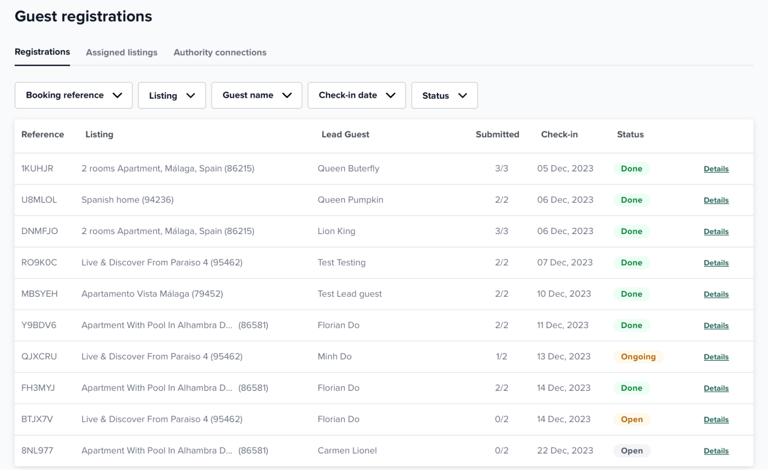Image resolution: width=768 pixels, height=470 pixels.
Task: Click Details for reference RO9K0C
Action: [x=716, y=263]
